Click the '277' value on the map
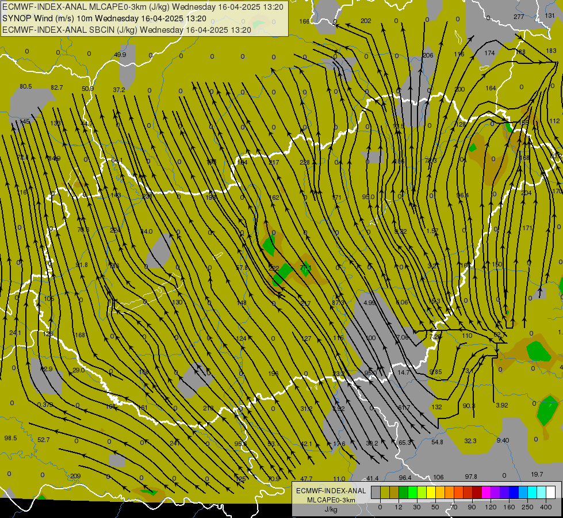This screenshot has height=518, width=563. coord(519,17)
